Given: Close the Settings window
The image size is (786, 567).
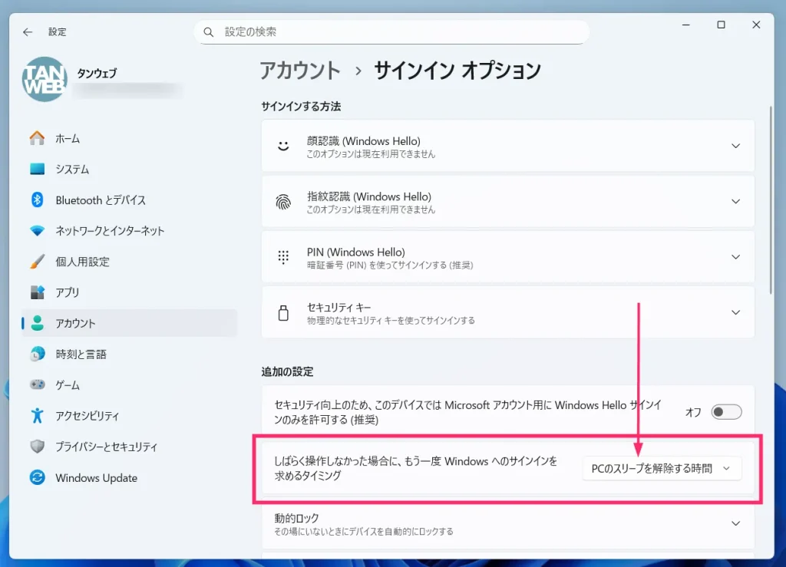Looking at the screenshot, I should coord(756,25).
